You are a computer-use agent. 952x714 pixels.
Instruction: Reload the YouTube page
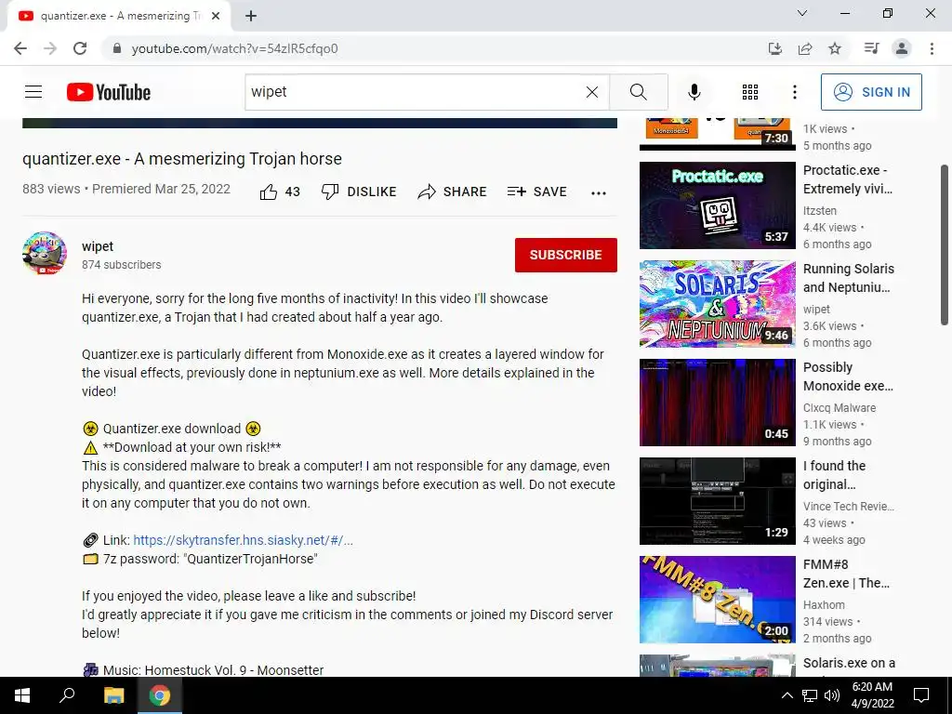point(80,48)
